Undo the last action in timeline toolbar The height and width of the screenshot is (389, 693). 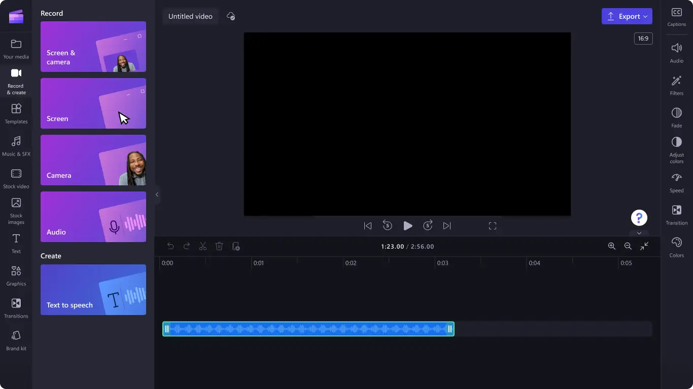point(170,246)
